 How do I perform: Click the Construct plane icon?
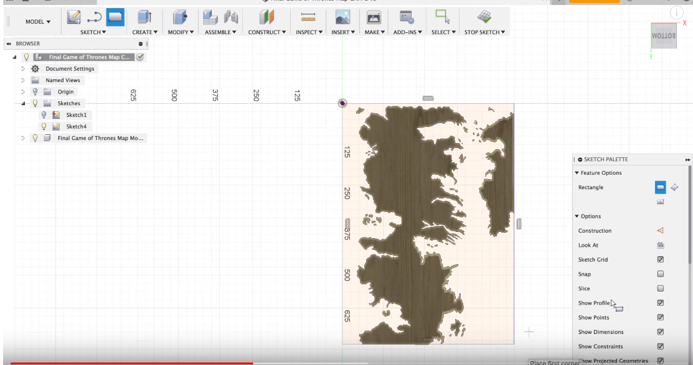266,17
